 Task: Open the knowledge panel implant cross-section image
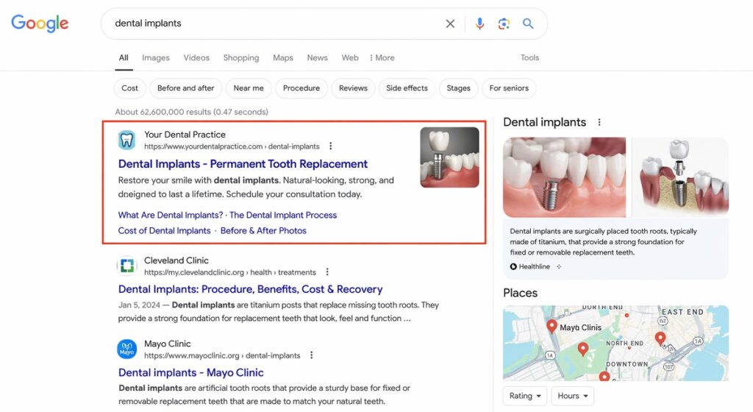click(x=680, y=177)
